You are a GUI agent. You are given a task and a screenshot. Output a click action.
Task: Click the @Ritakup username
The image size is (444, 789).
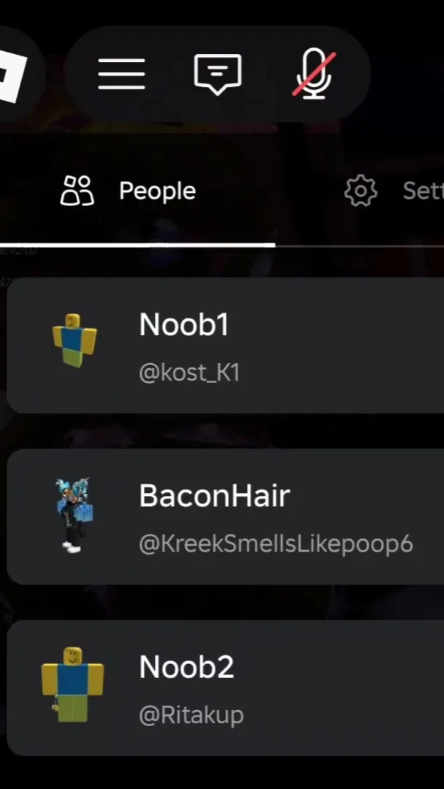point(191,715)
